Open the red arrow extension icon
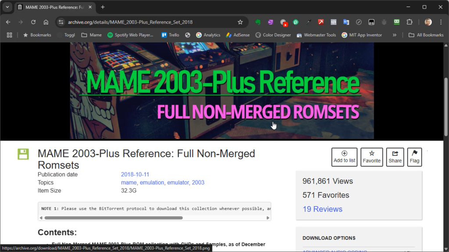The image size is (449, 252). 321,22
